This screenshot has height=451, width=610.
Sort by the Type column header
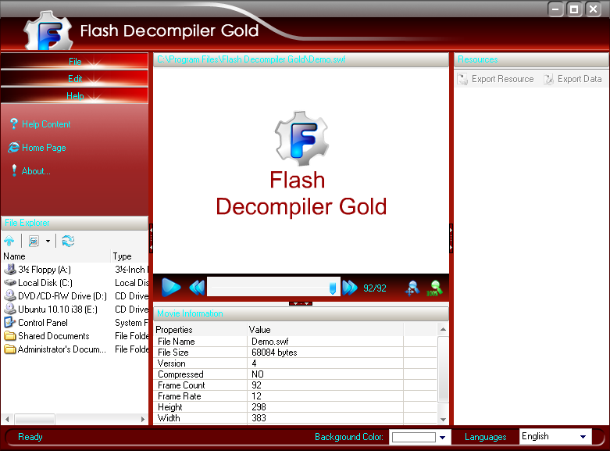tap(130, 256)
